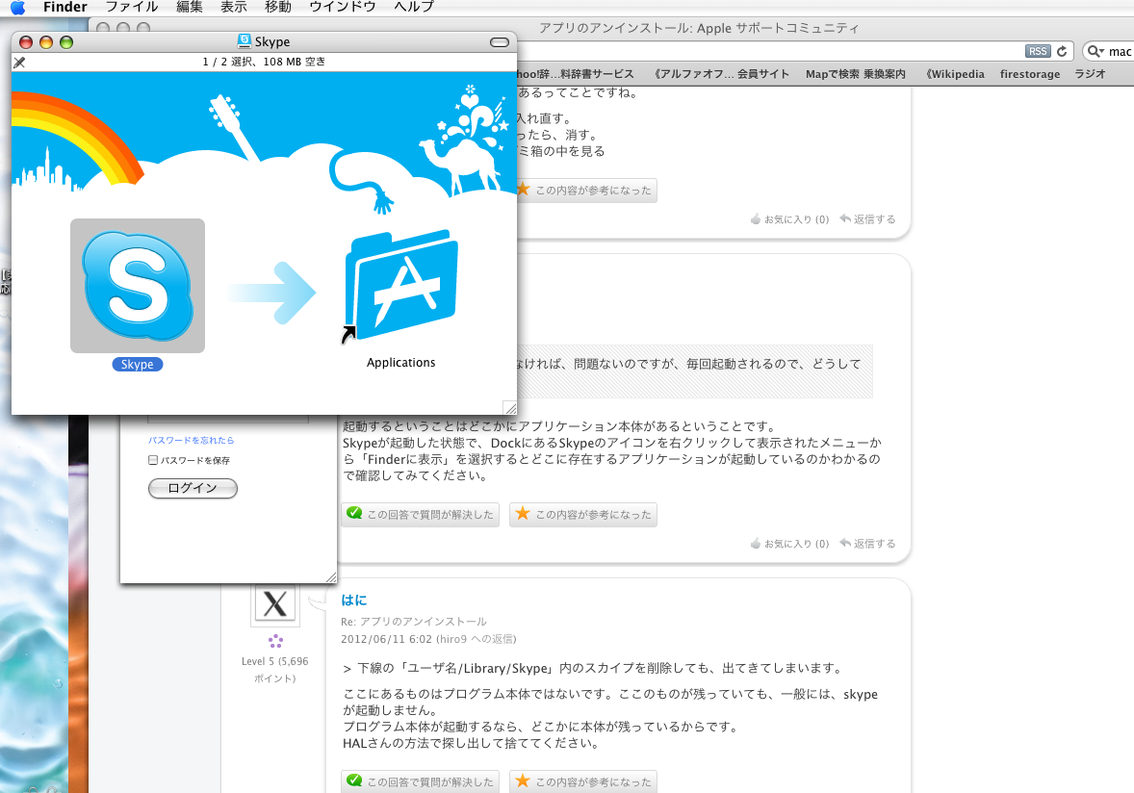Open the Mapで検索 乗換案内 bookmark

pyautogui.click(x=856, y=74)
